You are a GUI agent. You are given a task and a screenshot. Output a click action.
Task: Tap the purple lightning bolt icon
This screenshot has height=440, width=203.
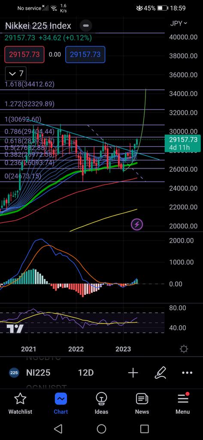[x=137, y=224]
